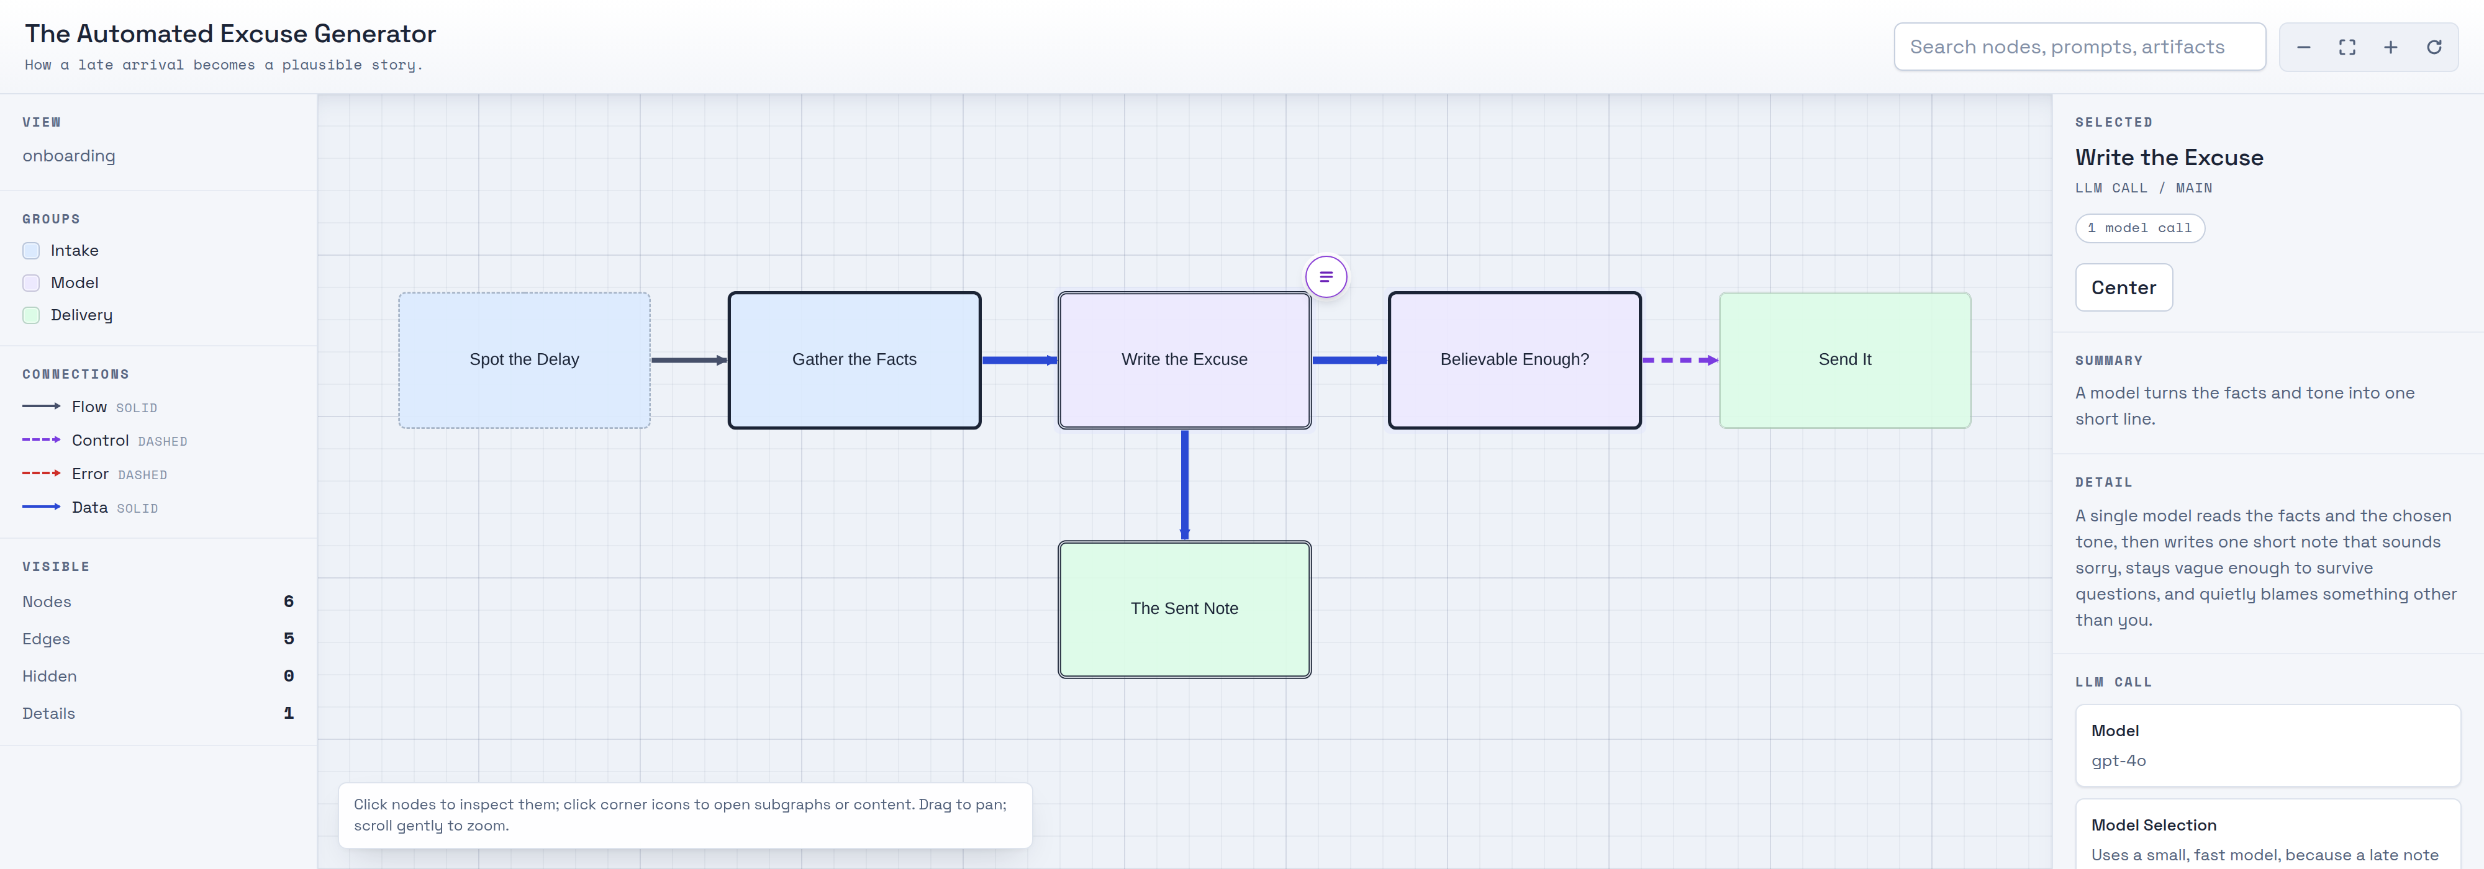This screenshot has height=869, width=2484.
Task: Click the dashed arrow to Send It
Action: coord(1680,360)
